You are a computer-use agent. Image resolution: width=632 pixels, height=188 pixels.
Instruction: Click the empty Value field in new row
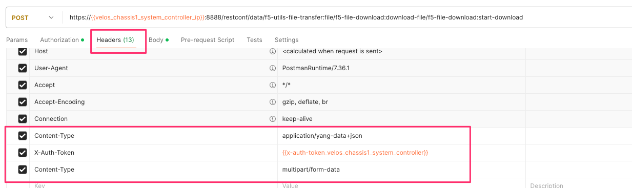tap(401, 183)
